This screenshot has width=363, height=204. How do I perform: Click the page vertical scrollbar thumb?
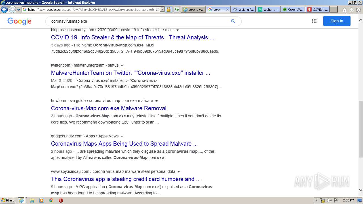[x=360, y=129]
